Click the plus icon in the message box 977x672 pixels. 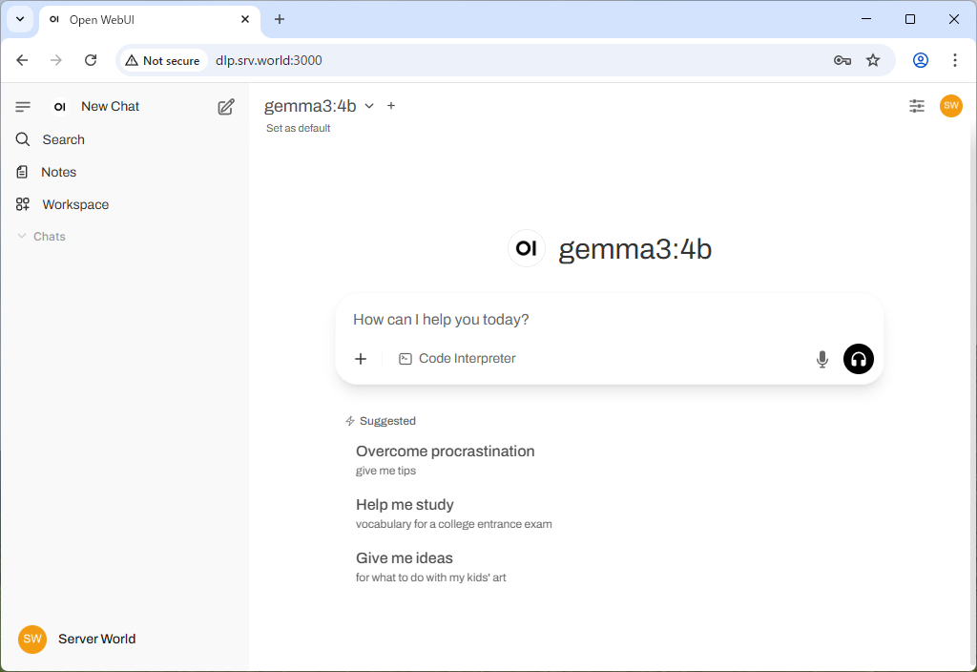[x=361, y=359]
